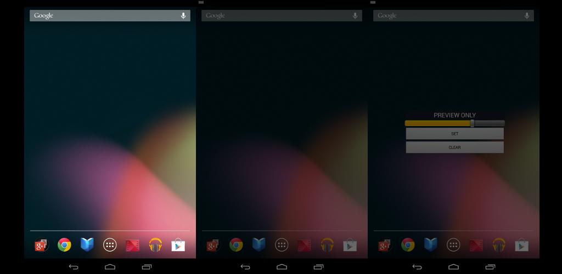Open app drawer on middle screen
Viewport: 562px width, 274px height.
[282, 245]
